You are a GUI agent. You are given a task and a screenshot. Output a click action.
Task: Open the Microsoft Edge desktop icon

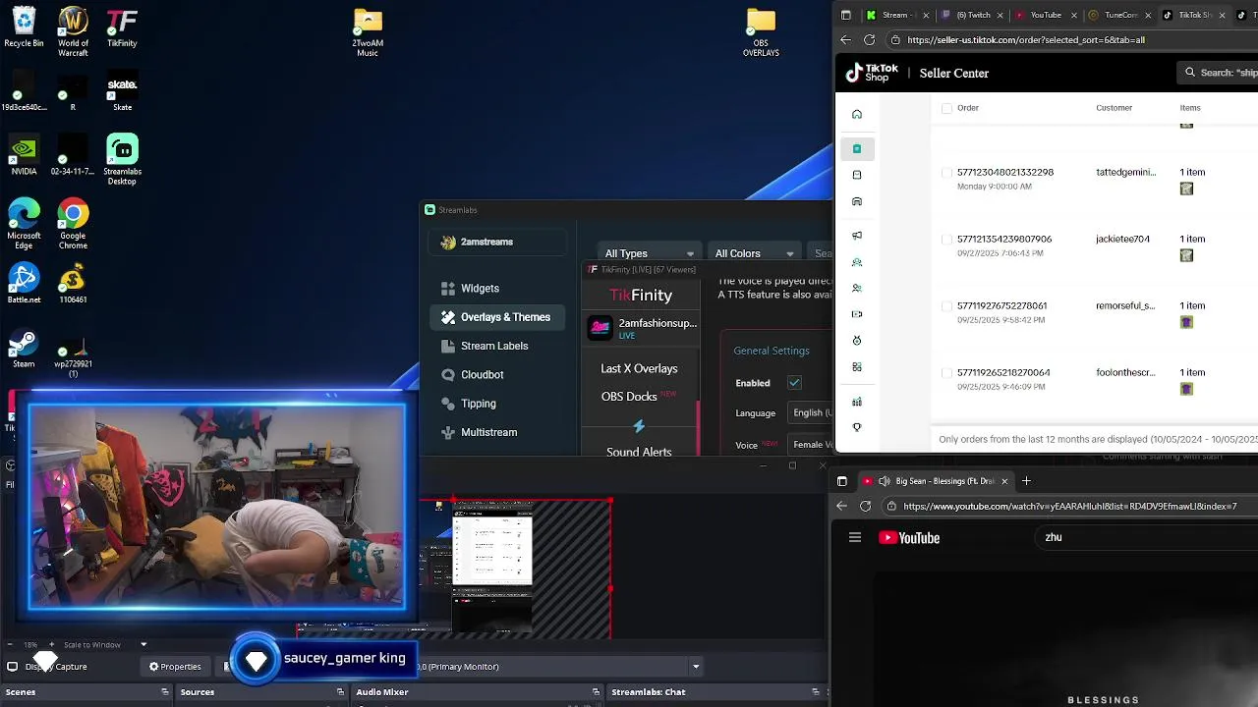[x=24, y=223]
